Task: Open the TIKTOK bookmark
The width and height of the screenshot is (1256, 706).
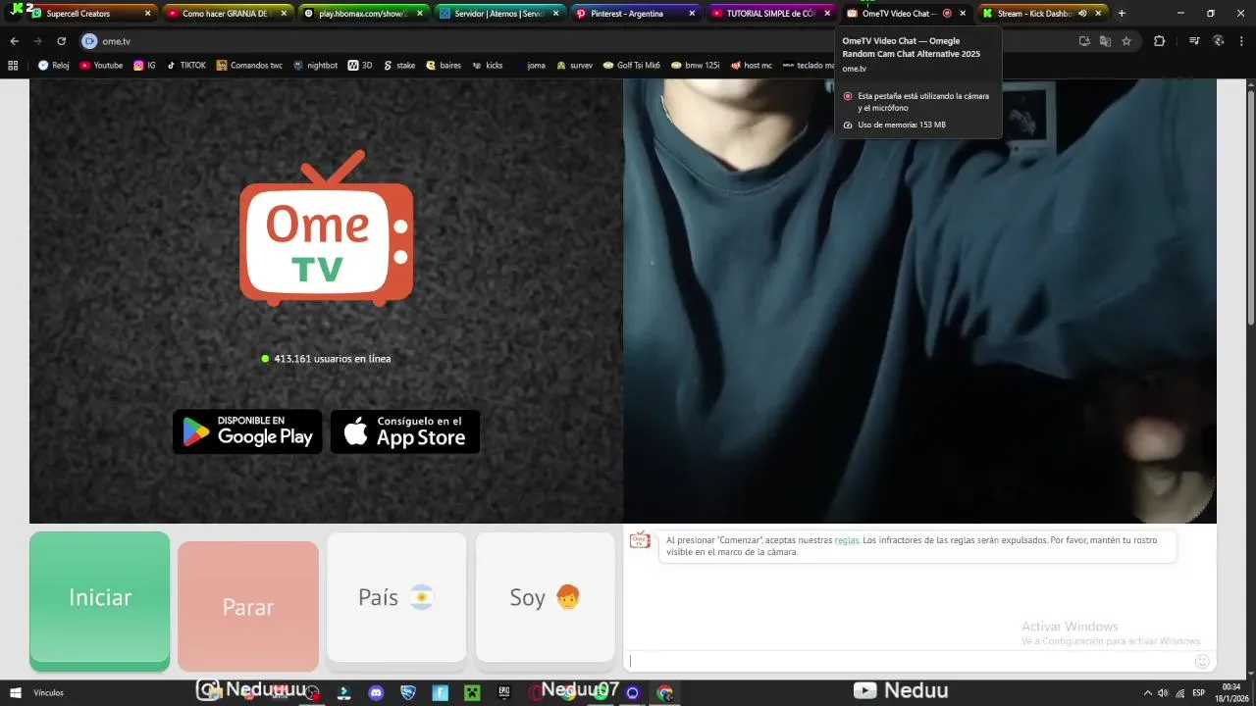Action: tap(186, 66)
